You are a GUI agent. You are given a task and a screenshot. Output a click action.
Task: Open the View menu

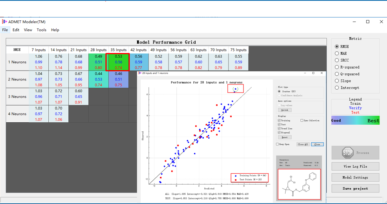tap(28, 30)
